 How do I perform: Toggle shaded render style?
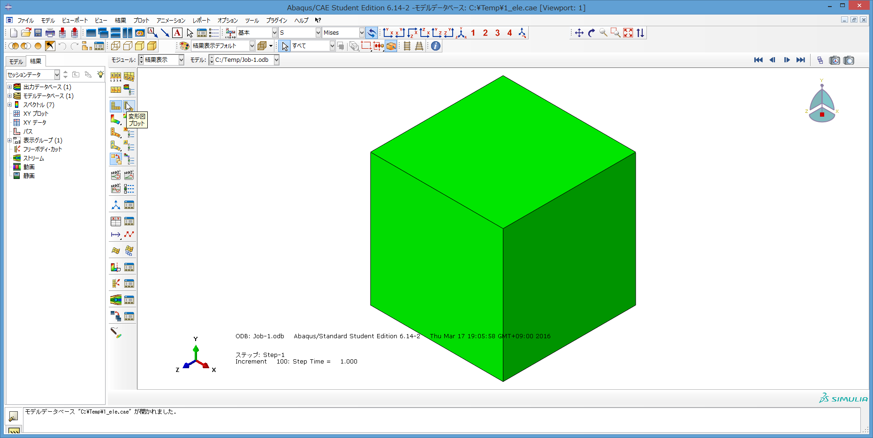pyautogui.click(x=152, y=46)
